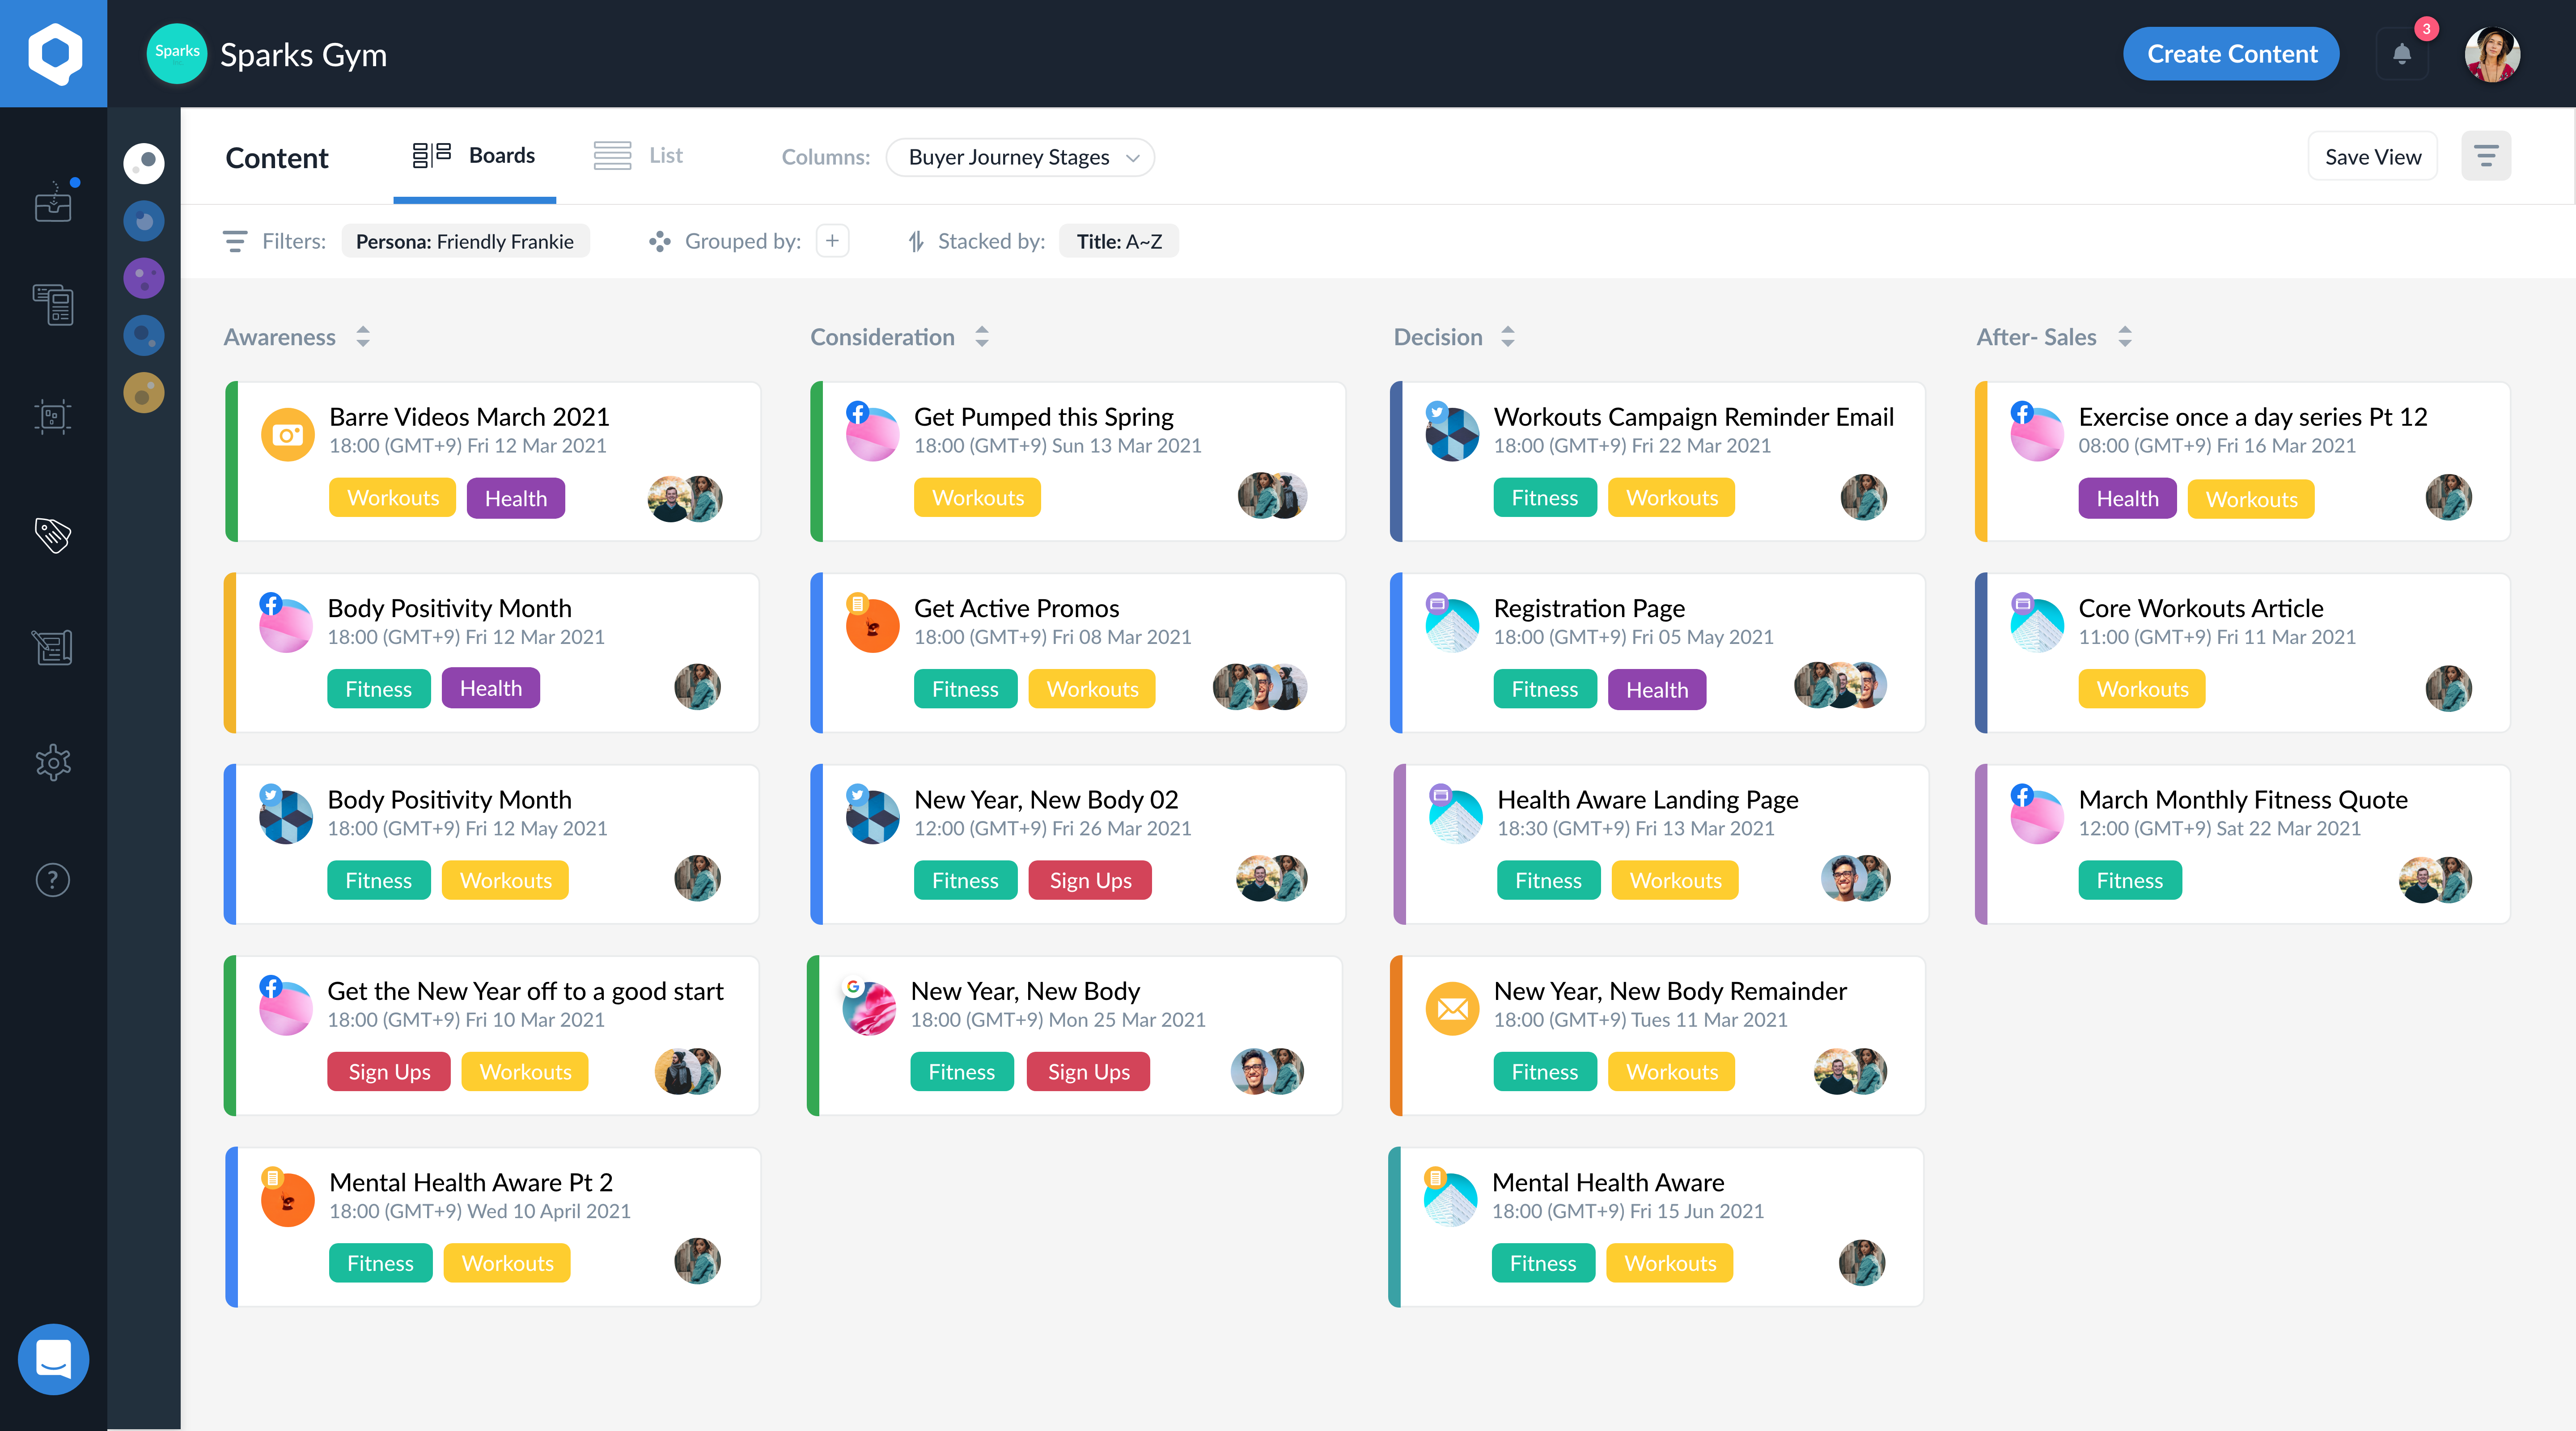Expand Grouped by with the plus control
Image resolution: width=2576 pixels, height=1431 pixels.
[x=832, y=241]
